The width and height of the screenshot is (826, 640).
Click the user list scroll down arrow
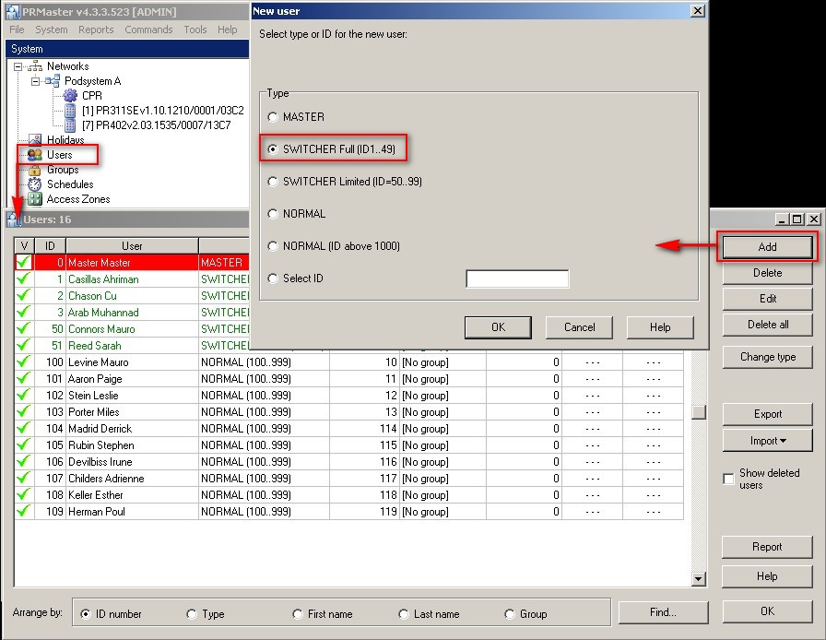click(x=699, y=579)
